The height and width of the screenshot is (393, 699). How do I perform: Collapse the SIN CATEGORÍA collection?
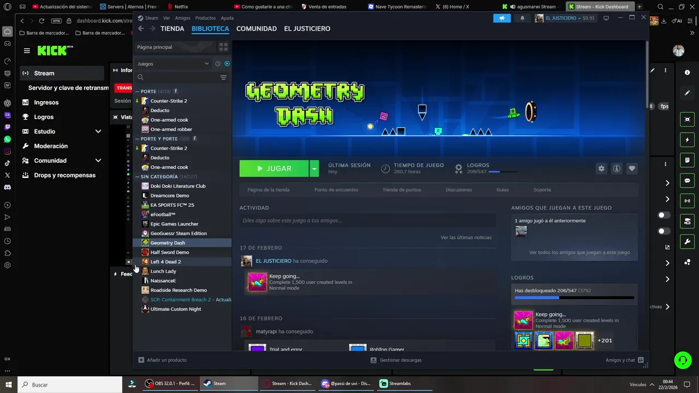[x=138, y=177]
